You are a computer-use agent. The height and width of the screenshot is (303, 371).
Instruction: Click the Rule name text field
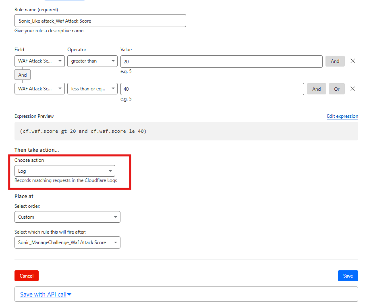point(100,21)
